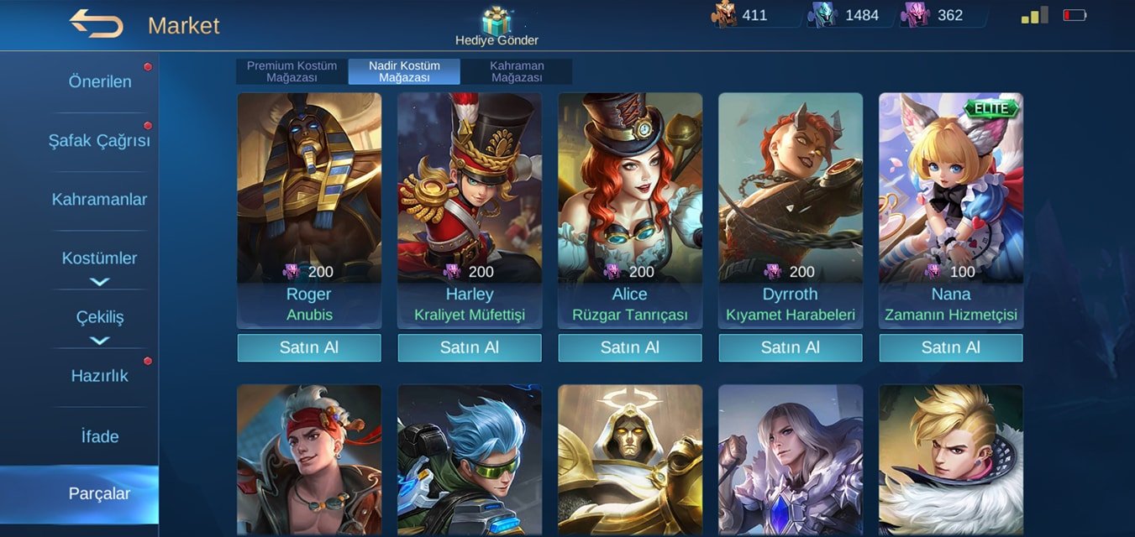Expand the Çekiliş menu chevron
The height and width of the screenshot is (537, 1135).
pyautogui.click(x=99, y=341)
